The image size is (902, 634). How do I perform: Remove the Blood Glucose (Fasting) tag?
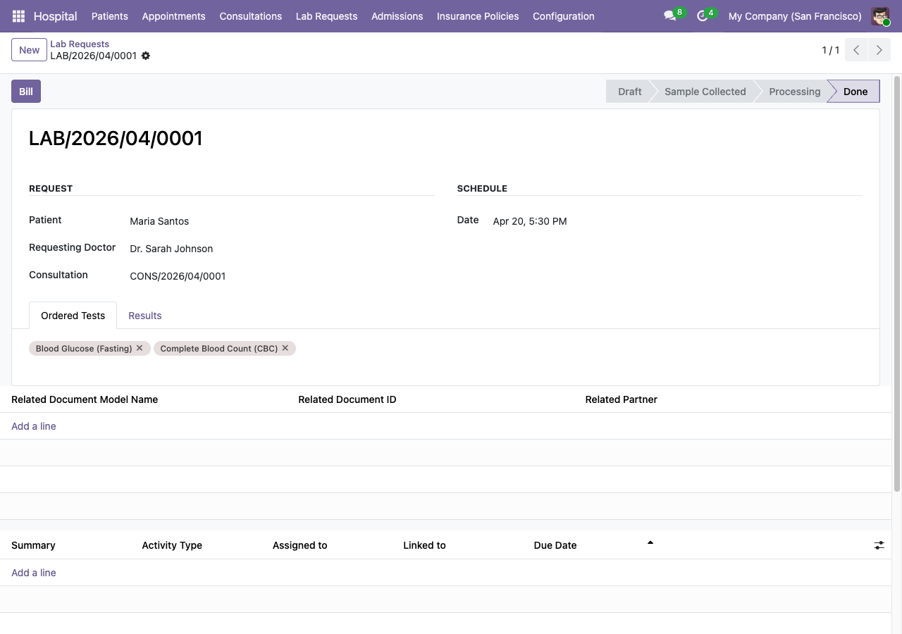point(140,348)
